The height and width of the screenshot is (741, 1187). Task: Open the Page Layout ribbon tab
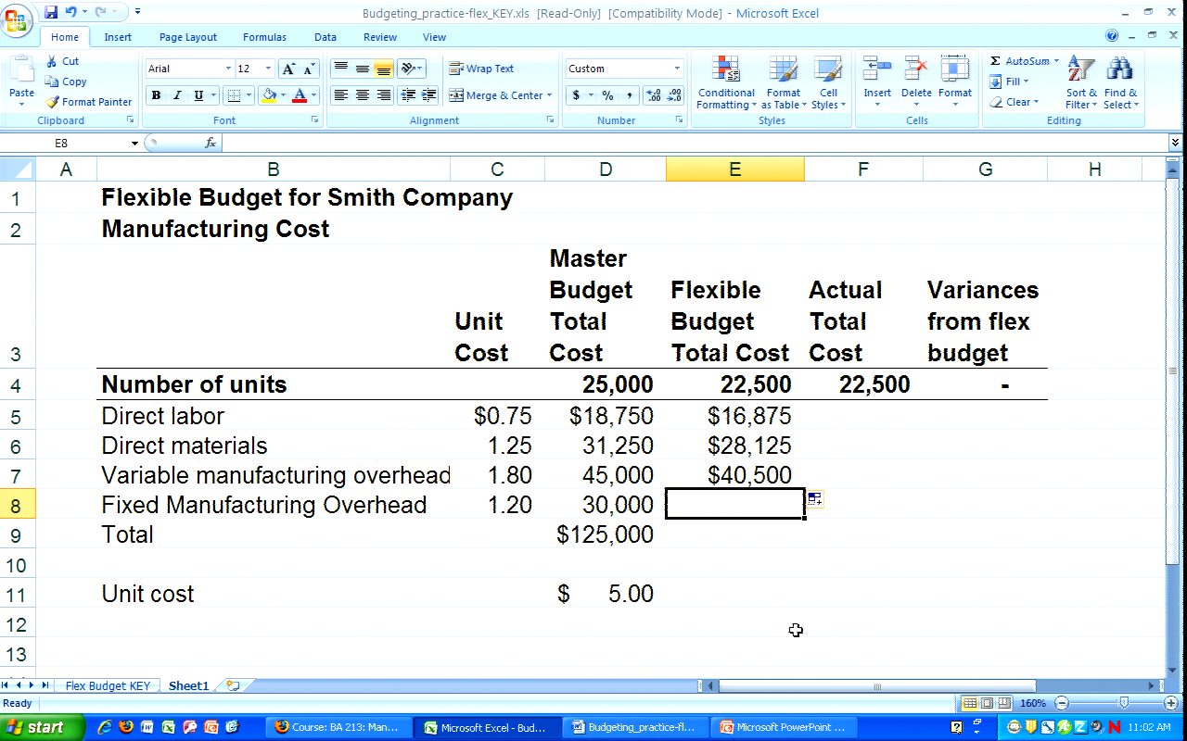(x=187, y=37)
